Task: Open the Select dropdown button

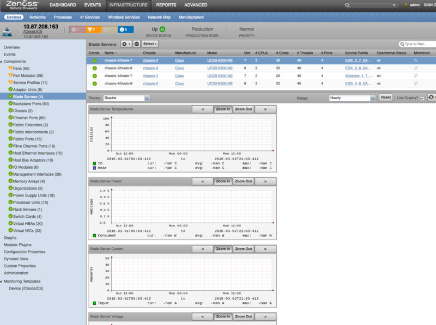Action: point(150,44)
